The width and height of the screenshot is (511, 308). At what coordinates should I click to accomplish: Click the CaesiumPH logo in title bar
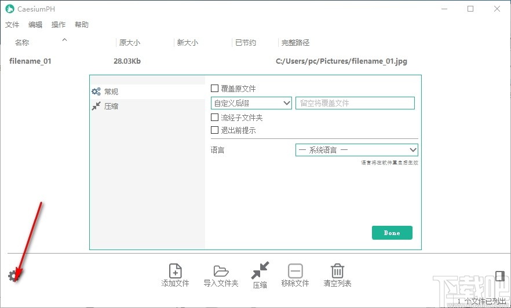coord(10,9)
